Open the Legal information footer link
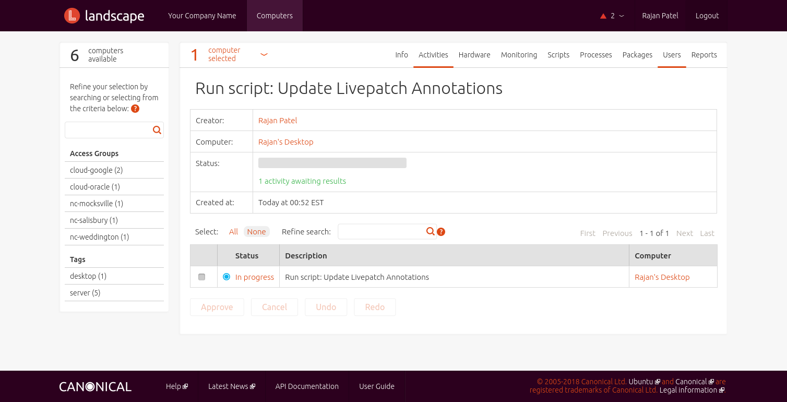 [688, 390]
